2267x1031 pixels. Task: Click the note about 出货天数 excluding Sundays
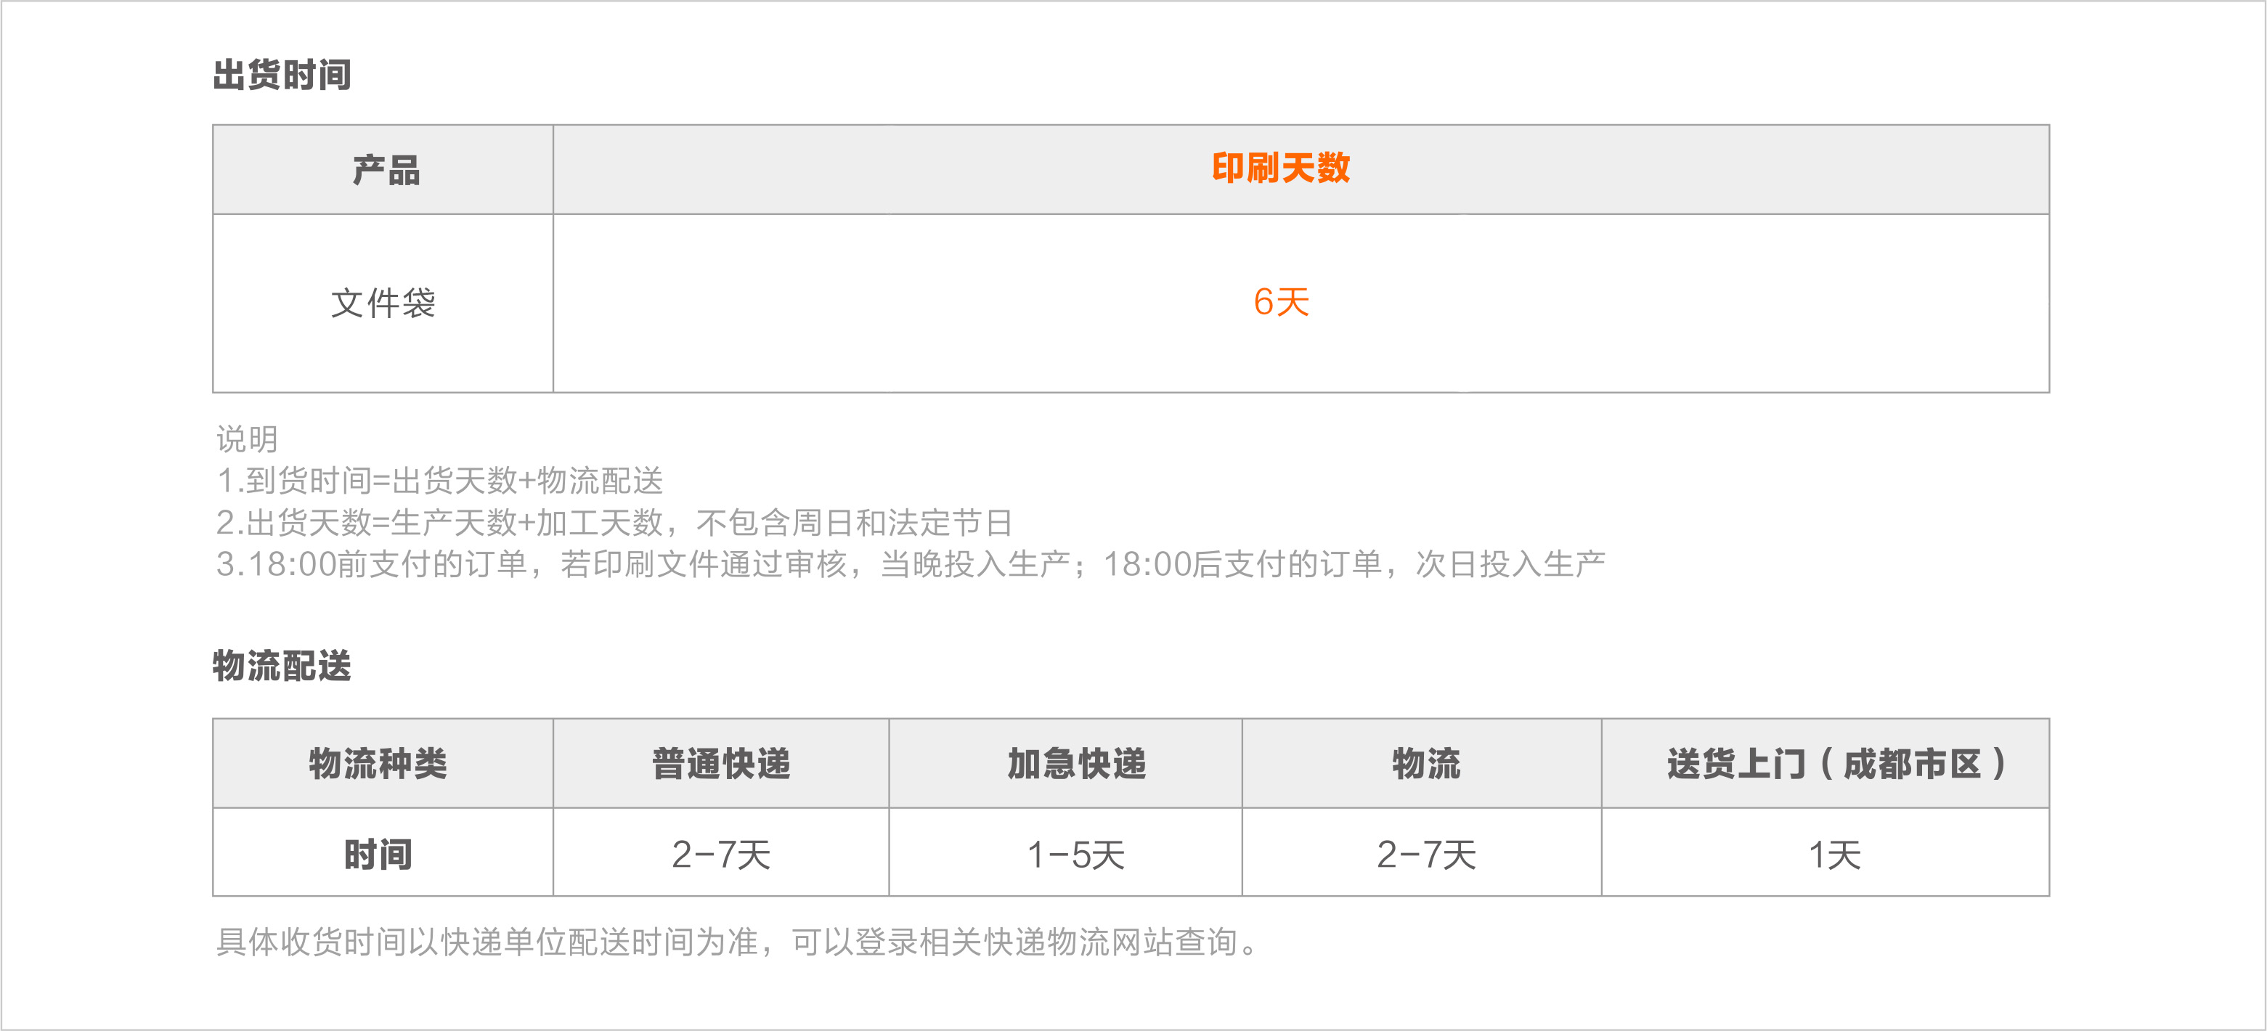coord(614,523)
